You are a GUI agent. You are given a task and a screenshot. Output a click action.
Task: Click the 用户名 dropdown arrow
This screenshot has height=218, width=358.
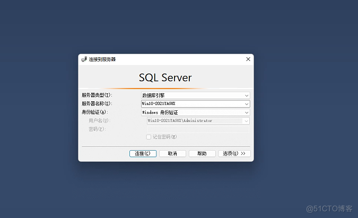click(246, 121)
